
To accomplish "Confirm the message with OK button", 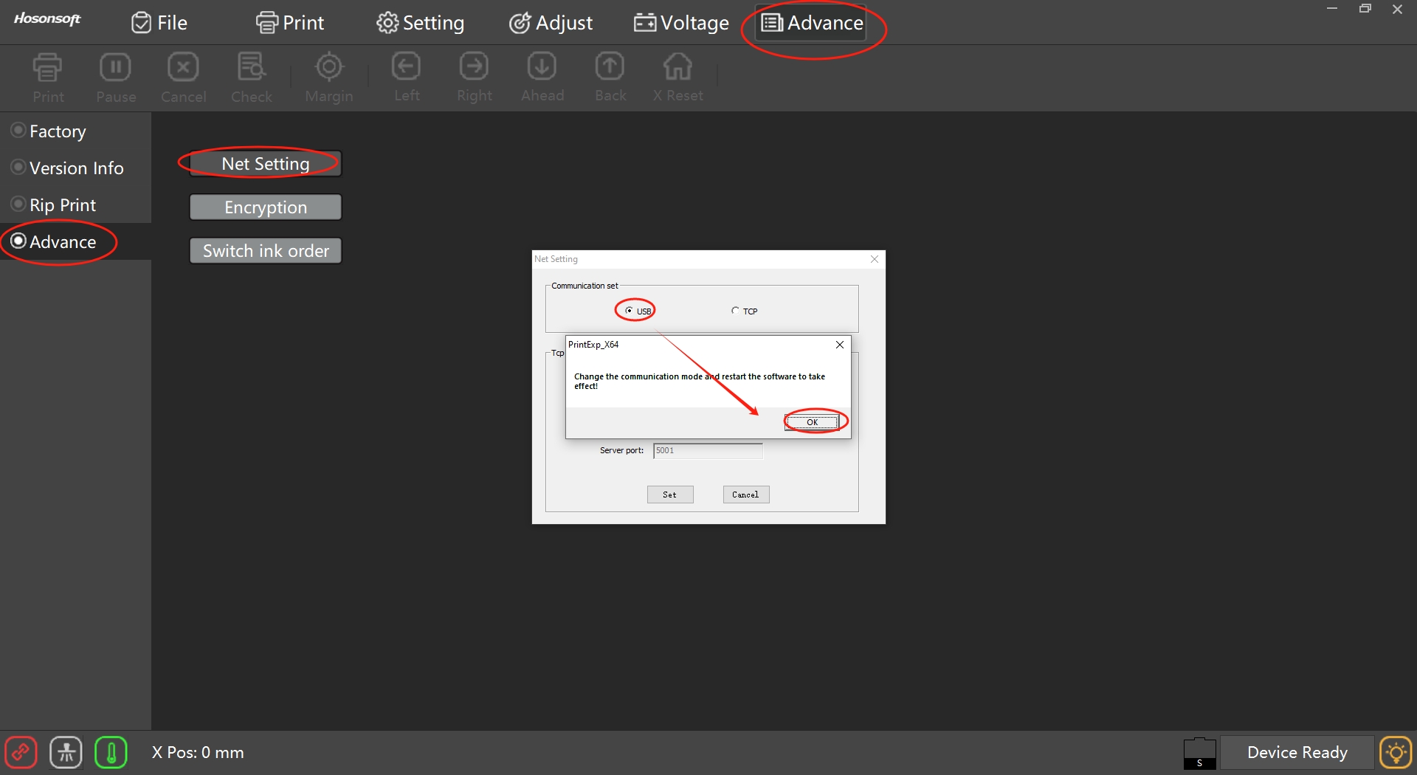I will coord(812,422).
